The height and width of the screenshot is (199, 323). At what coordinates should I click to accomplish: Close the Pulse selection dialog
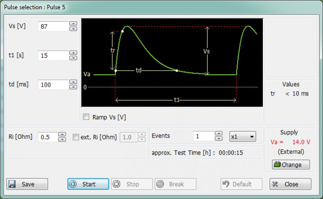[x=290, y=184]
